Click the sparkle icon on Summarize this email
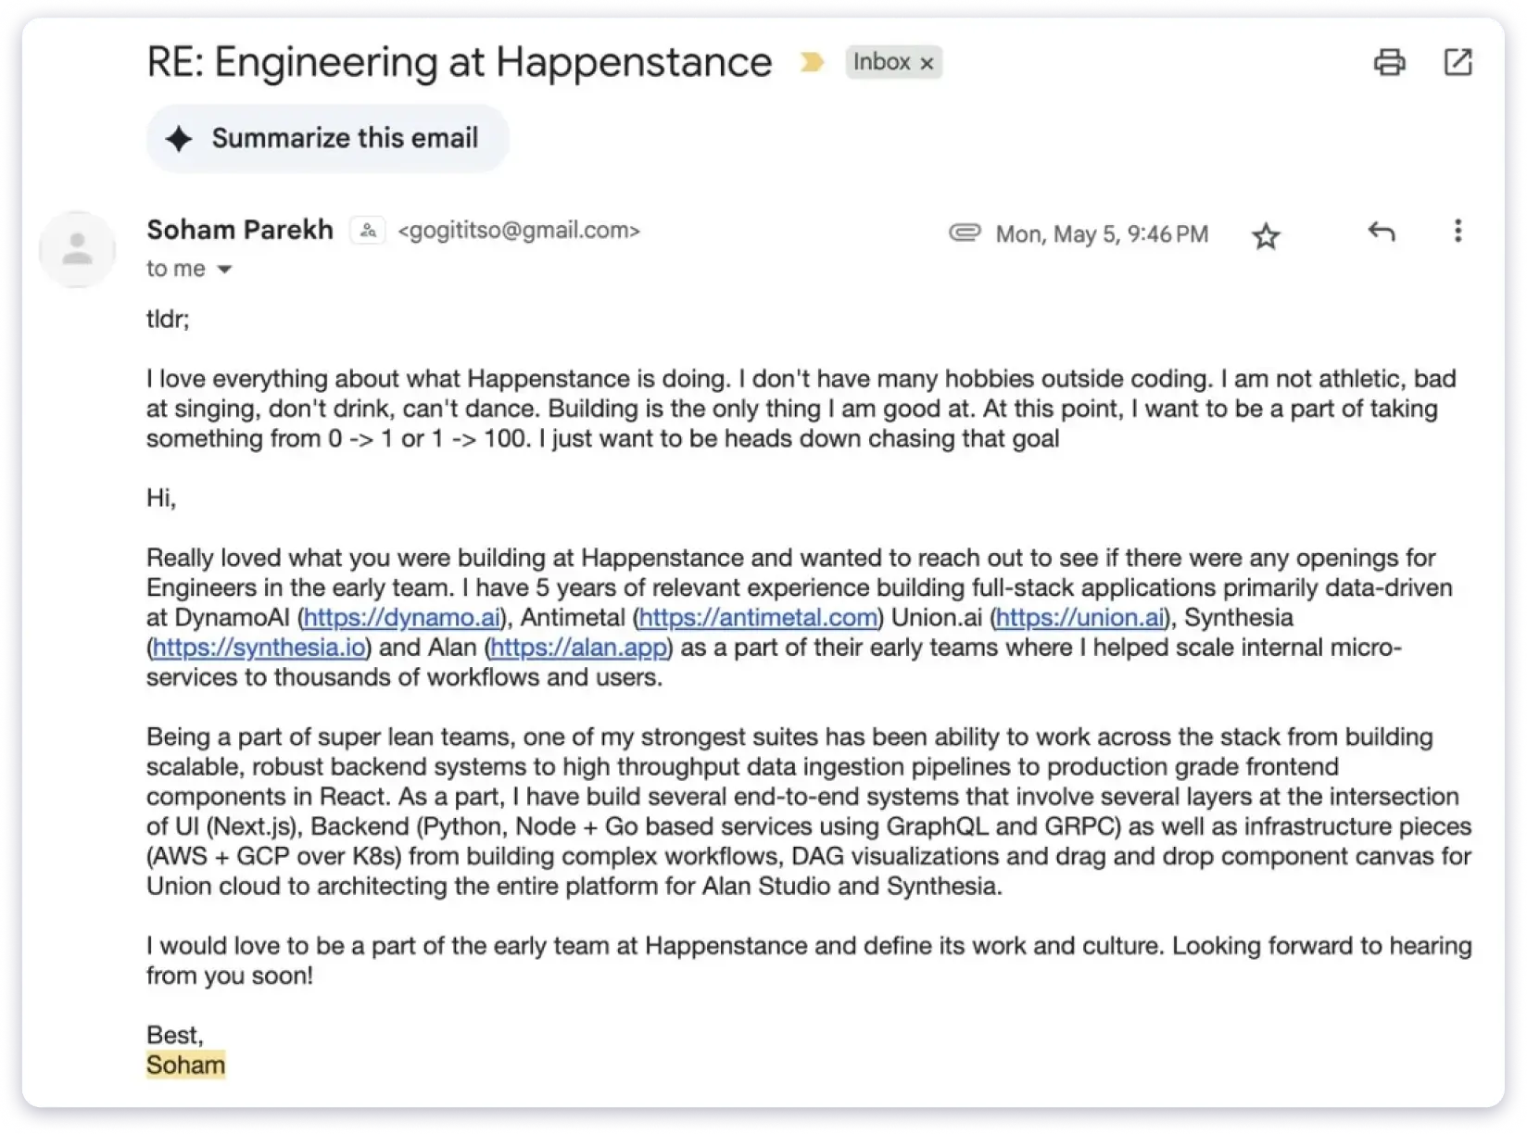The image size is (1527, 1134). [180, 138]
